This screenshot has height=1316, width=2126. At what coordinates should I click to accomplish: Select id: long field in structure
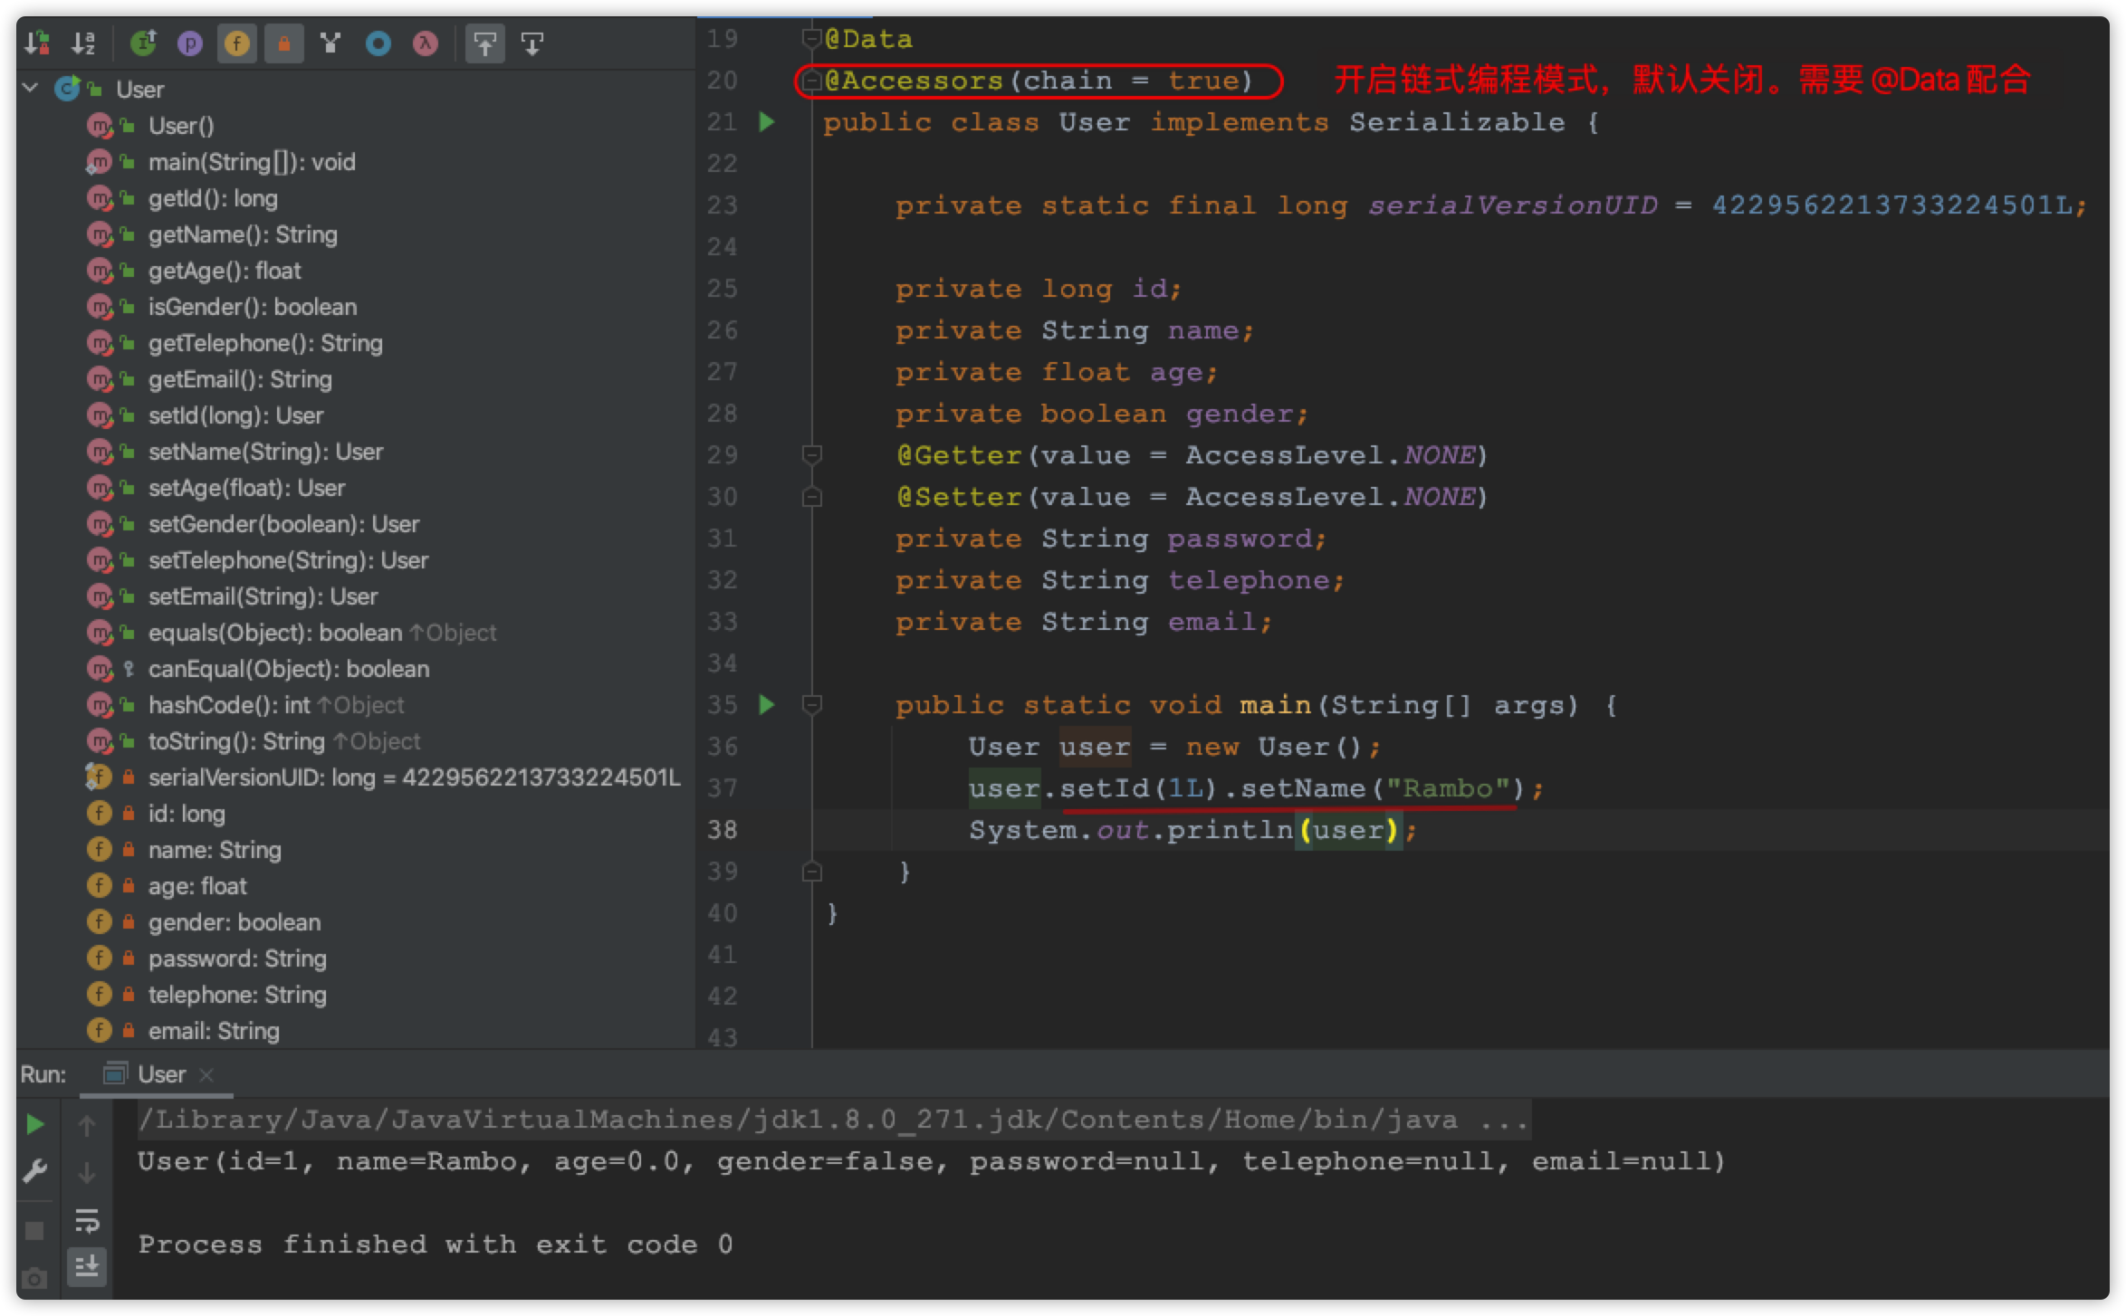tap(187, 814)
